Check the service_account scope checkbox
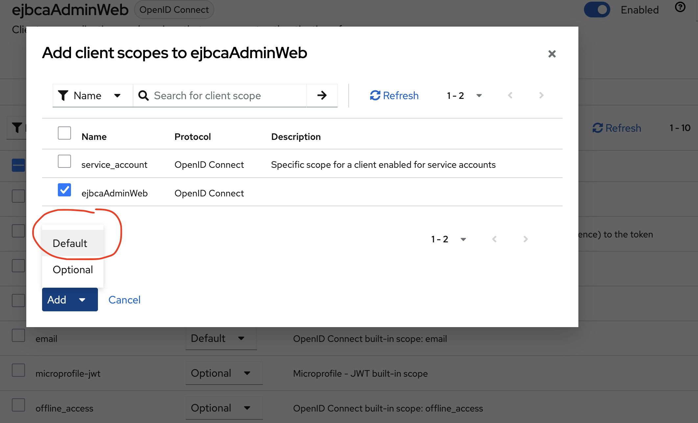 [64, 161]
